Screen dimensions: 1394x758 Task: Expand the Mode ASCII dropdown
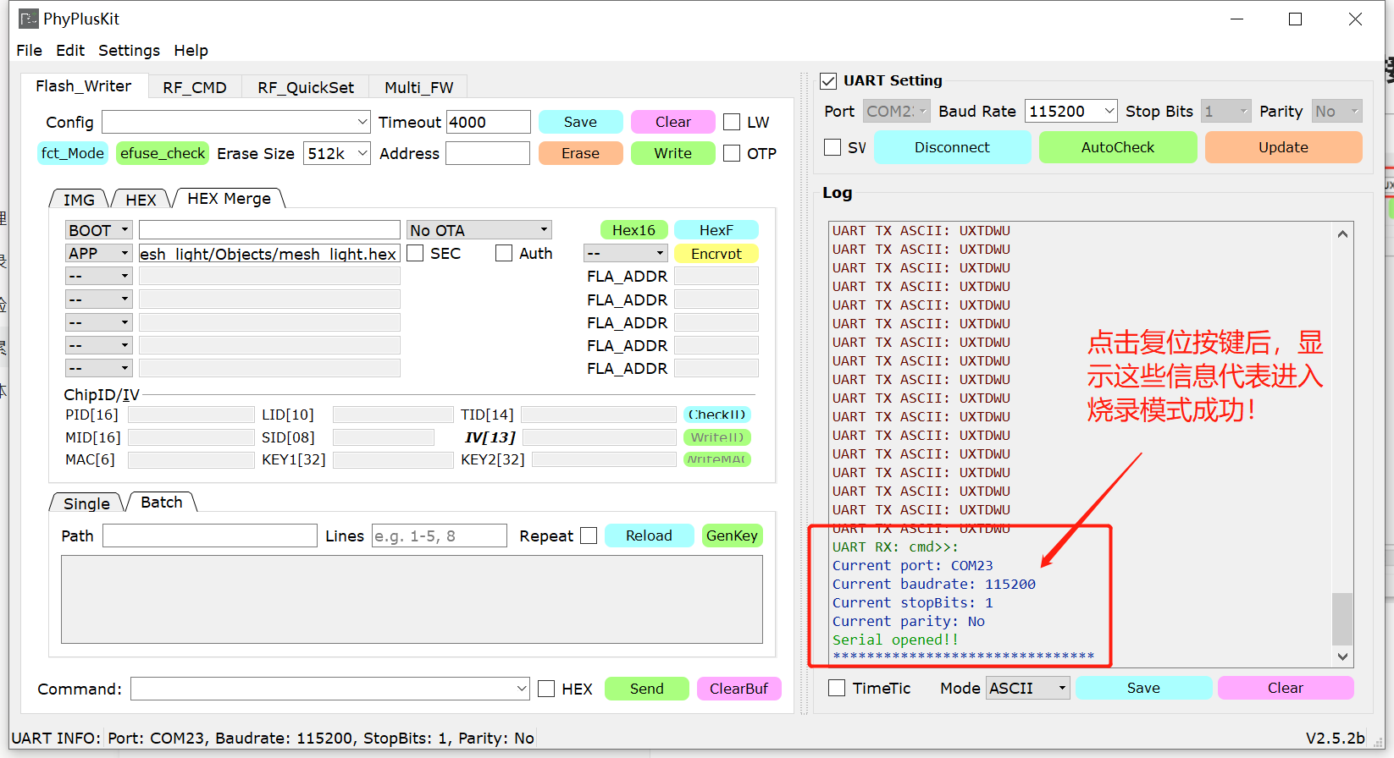(x=1028, y=688)
